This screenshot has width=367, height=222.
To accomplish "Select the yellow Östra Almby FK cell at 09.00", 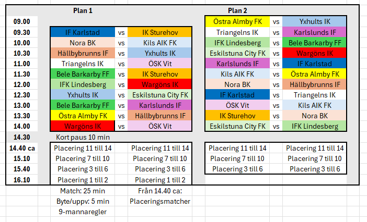I will pyautogui.click(x=237, y=21).
